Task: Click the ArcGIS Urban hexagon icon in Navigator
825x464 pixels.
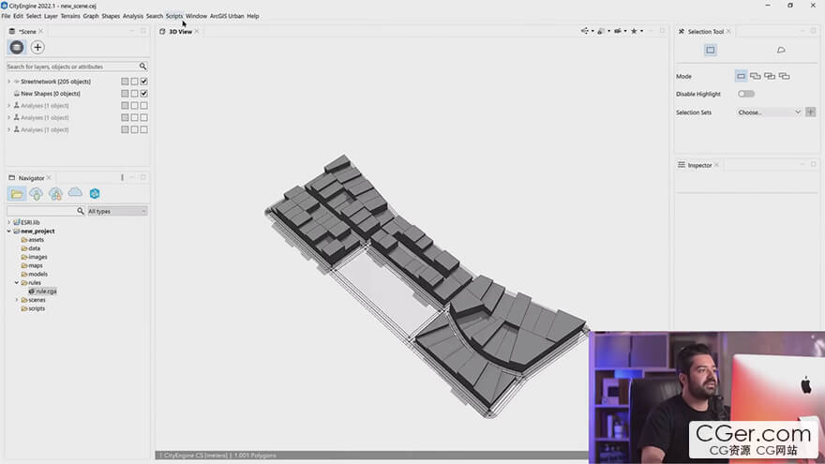Action: [x=95, y=193]
